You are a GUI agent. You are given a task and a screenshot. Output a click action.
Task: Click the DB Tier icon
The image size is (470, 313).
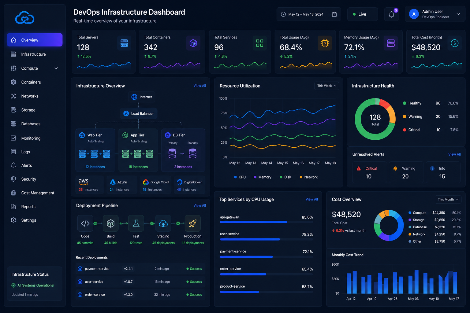(x=168, y=135)
